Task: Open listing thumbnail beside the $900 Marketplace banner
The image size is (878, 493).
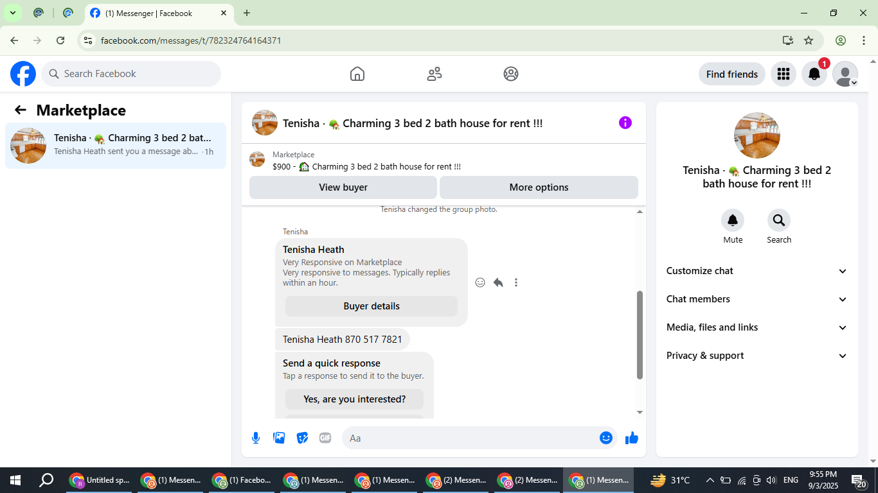Action: 257,160
